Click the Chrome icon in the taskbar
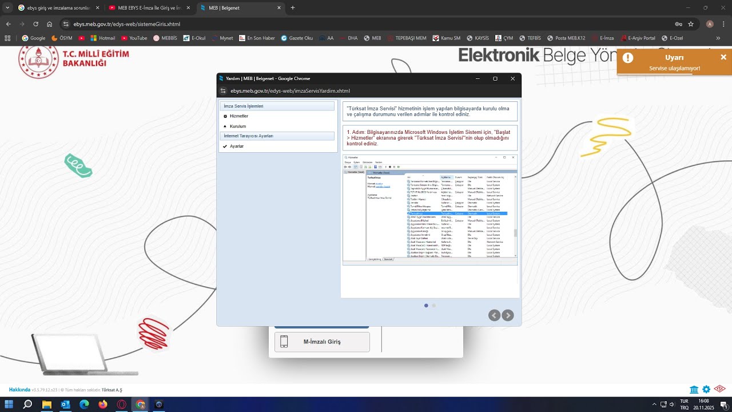732x412 pixels. [x=141, y=405]
